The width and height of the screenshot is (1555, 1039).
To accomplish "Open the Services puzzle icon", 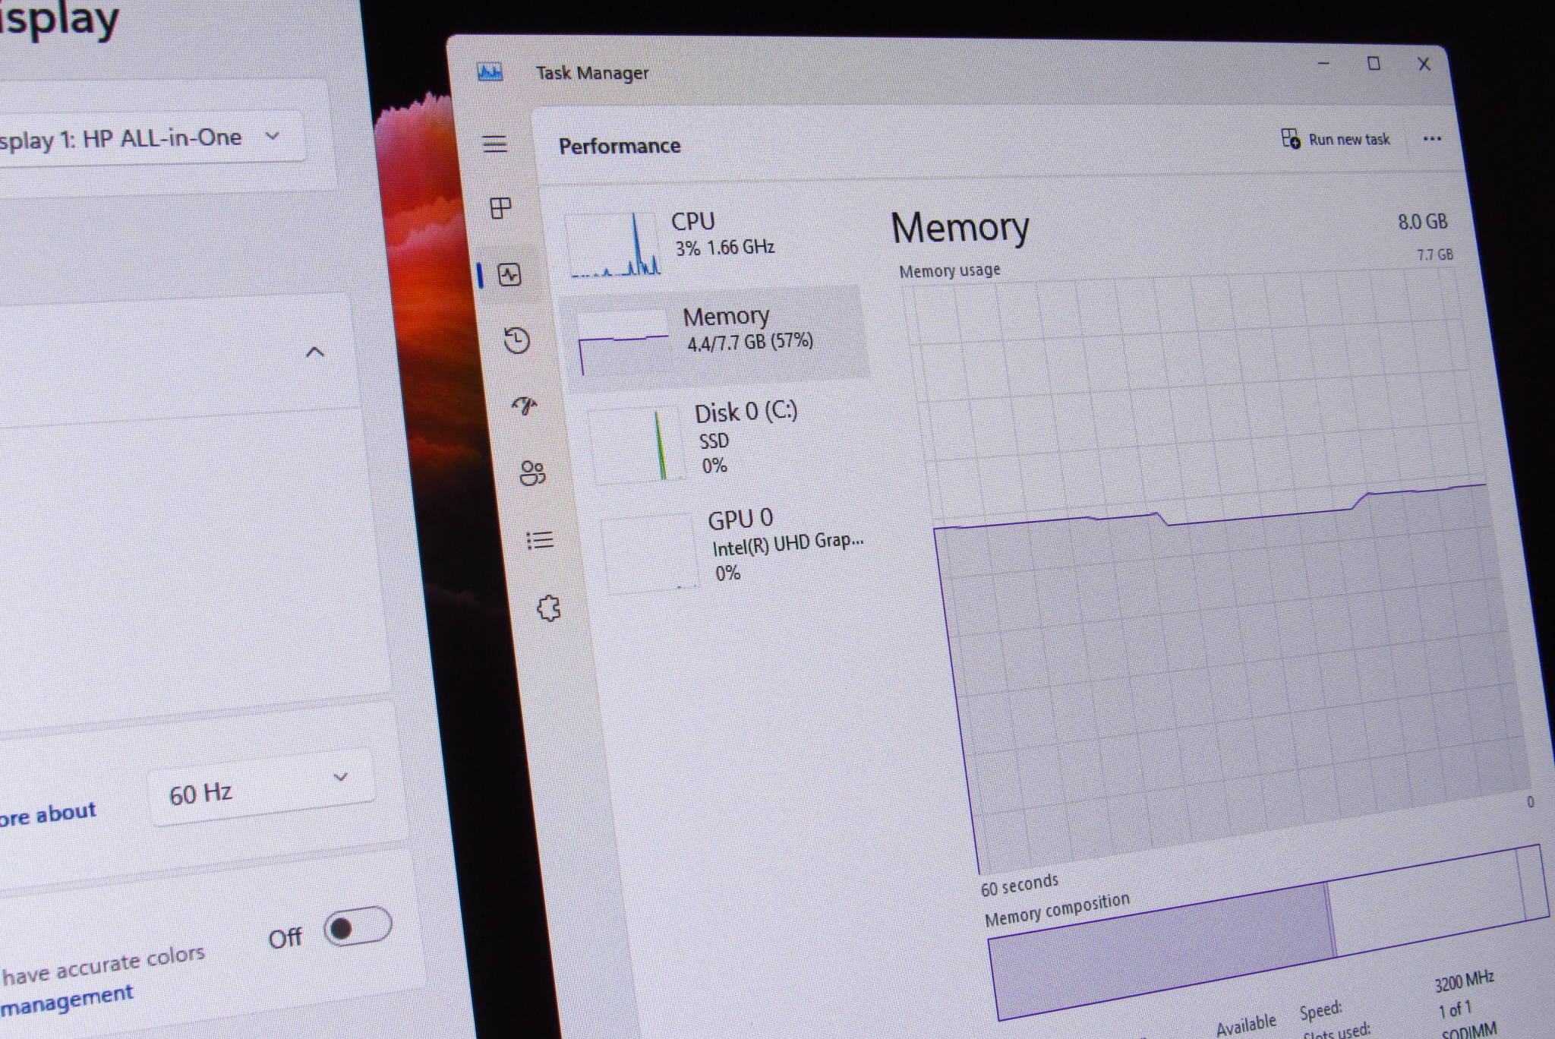I will [548, 608].
